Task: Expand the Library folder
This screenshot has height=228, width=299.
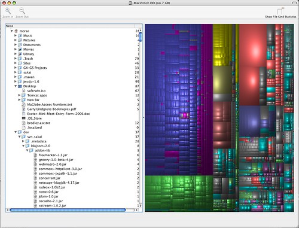Action: click(16, 54)
